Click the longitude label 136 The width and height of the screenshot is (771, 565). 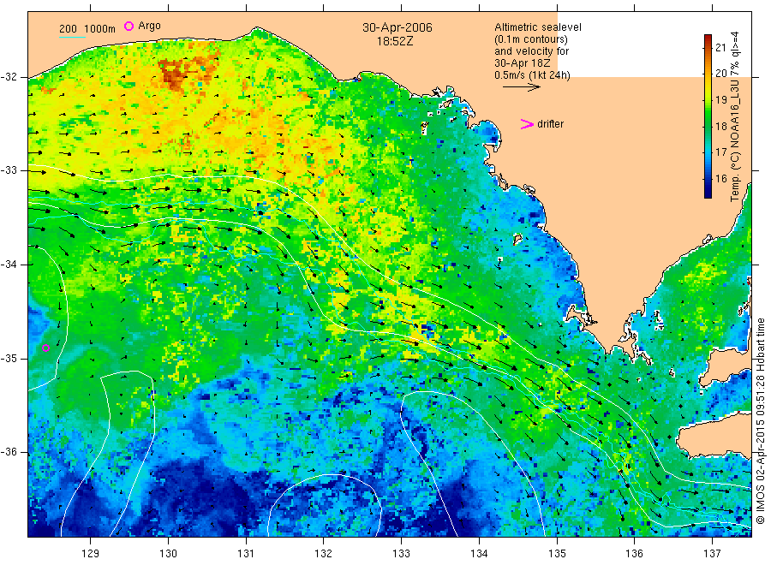tap(634, 554)
